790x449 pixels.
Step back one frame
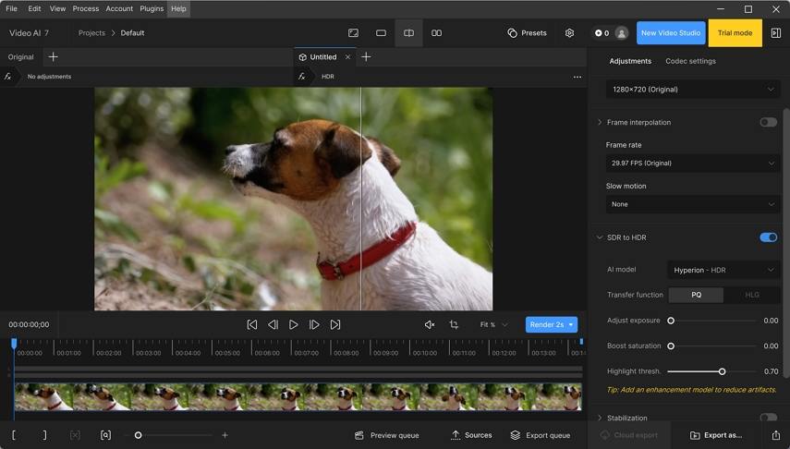click(273, 324)
